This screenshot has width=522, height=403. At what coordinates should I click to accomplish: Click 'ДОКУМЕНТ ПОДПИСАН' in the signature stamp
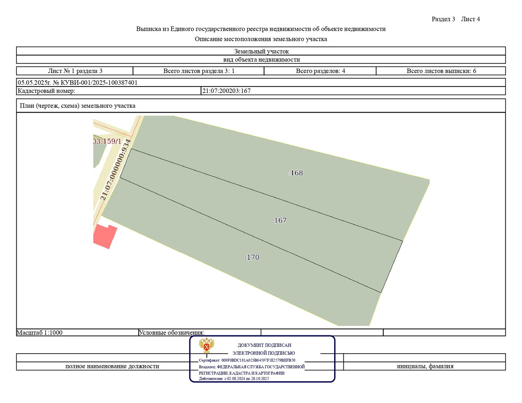pos(264,345)
